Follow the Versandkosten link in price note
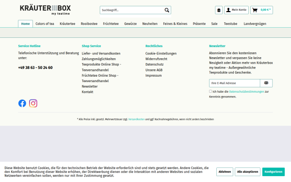The image size is (291, 182). click(x=136, y=119)
